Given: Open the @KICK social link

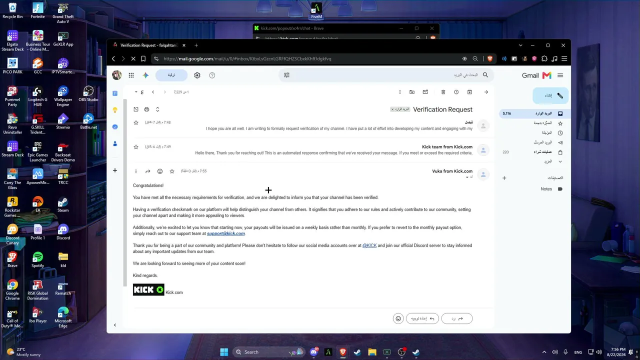Looking at the screenshot, I should tap(369, 245).
